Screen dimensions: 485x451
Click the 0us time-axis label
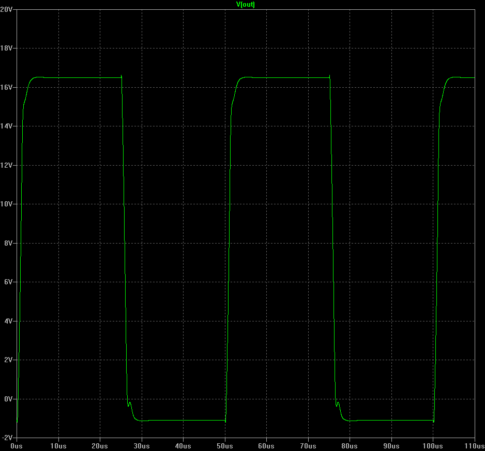tap(17, 446)
